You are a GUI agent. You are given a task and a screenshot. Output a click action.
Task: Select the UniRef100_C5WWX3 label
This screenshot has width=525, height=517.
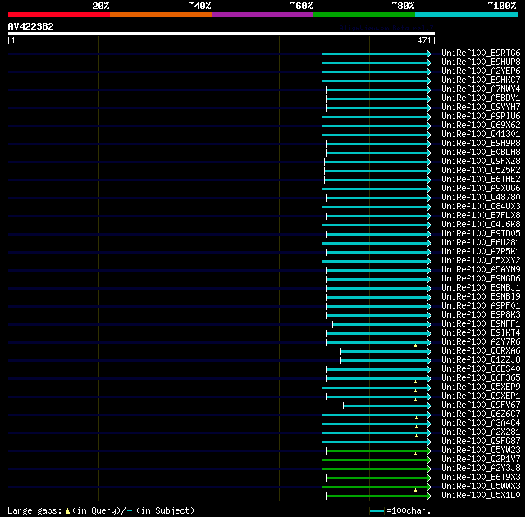tap(481, 487)
